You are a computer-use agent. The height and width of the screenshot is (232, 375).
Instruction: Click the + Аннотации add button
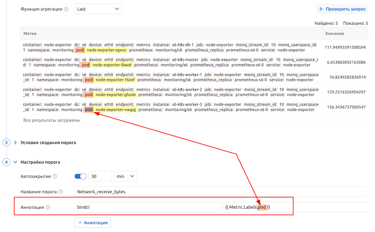pos(92,223)
